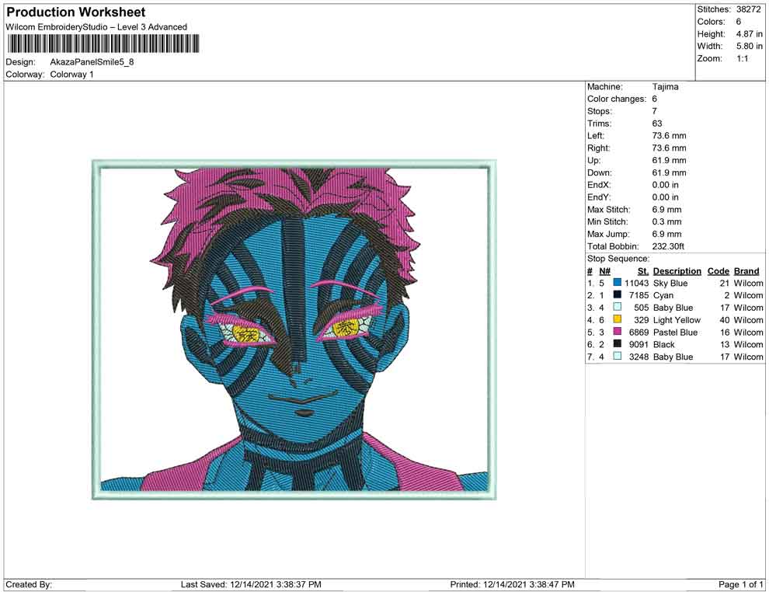
Task: Click the height value '4.87 in'
Action: coord(749,34)
